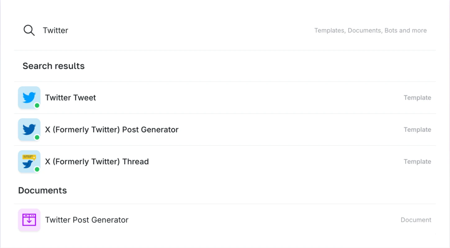Image resolution: width=450 pixels, height=248 pixels.
Task: Click the Template label beside Twitter Tweet
Action: (x=417, y=97)
